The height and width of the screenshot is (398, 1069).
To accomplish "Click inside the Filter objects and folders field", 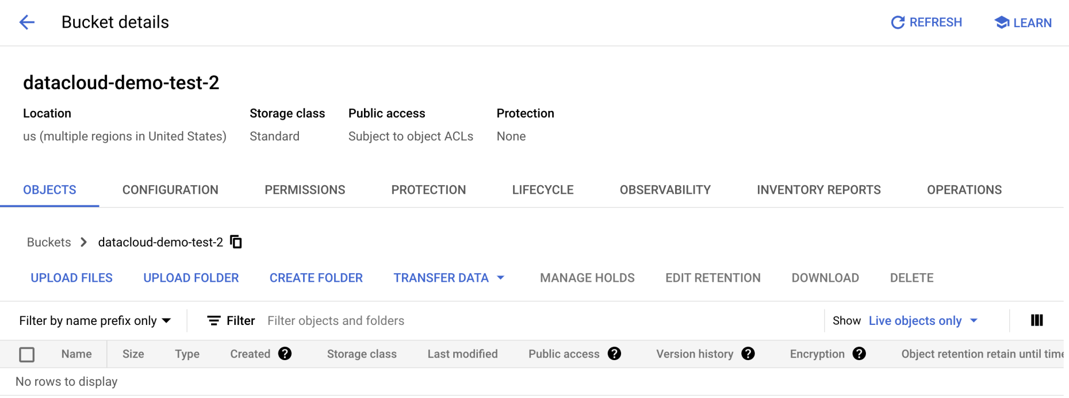I will click(336, 320).
